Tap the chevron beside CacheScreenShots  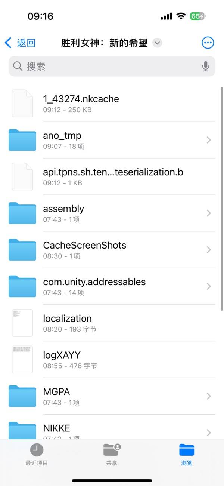coord(209,250)
